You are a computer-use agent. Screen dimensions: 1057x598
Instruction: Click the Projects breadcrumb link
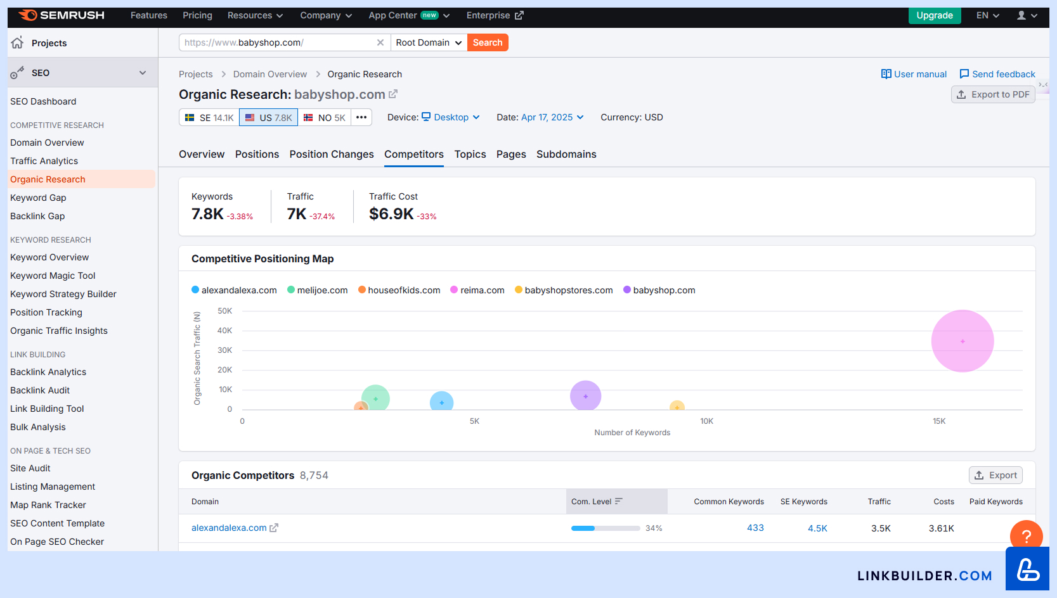point(196,74)
